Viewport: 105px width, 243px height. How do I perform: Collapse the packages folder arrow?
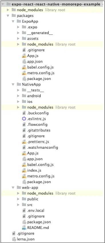pos(8,16)
